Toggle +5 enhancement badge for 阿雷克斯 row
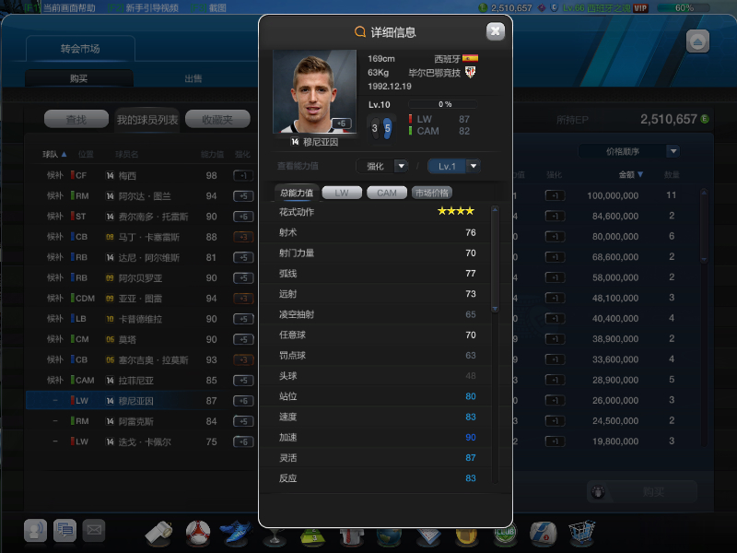The image size is (737, 553). tap(243, 421)
